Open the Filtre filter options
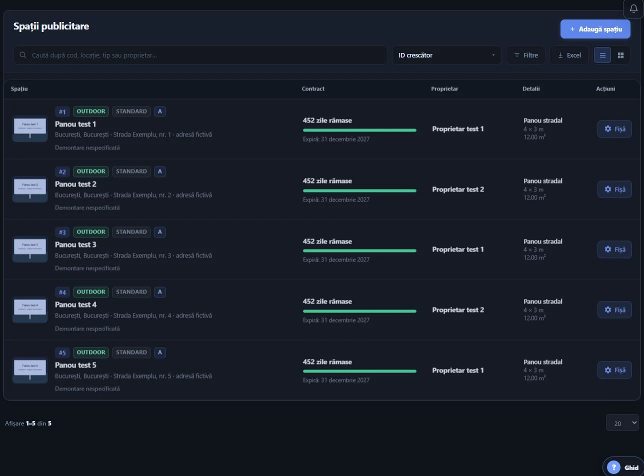 [525, 55]
